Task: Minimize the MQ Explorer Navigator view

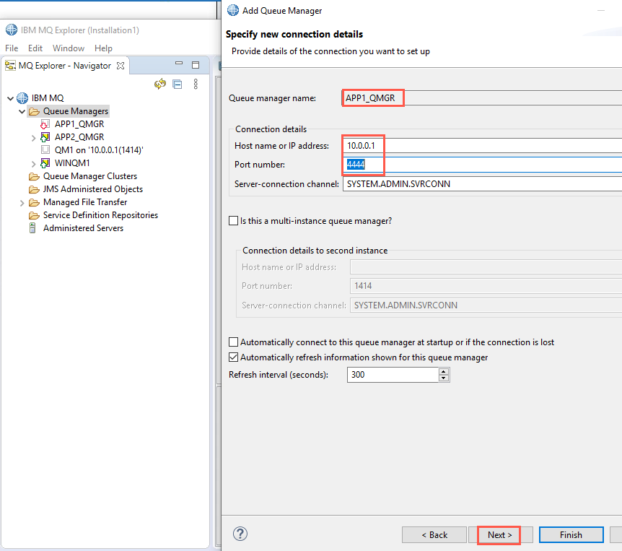Action: (x=179, y=64)
